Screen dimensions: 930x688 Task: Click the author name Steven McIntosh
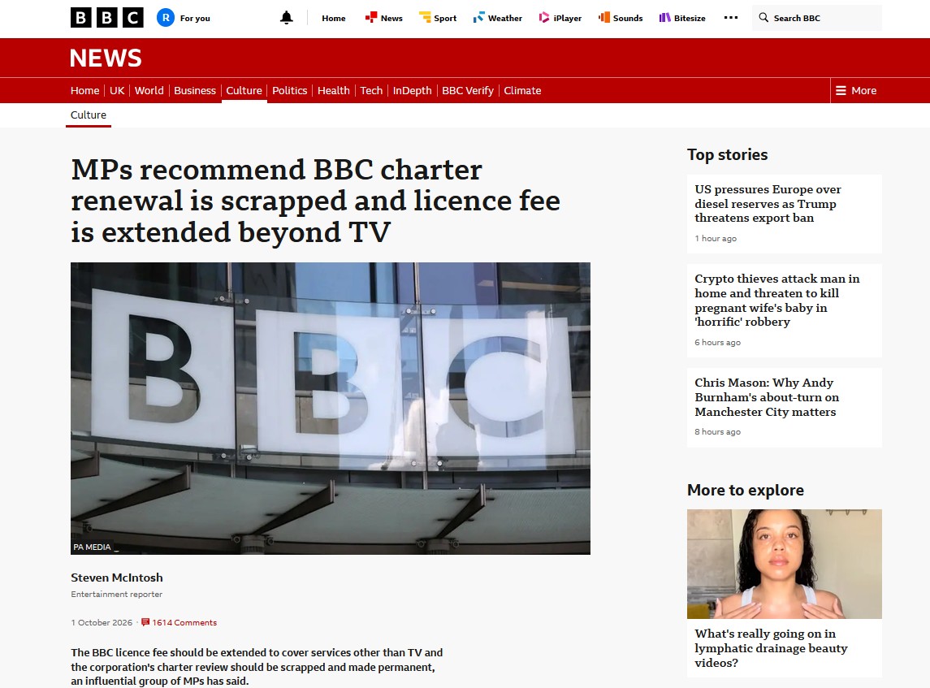tap(117, 578)
